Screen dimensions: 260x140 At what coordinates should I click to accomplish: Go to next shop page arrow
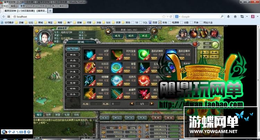(151, 104)
